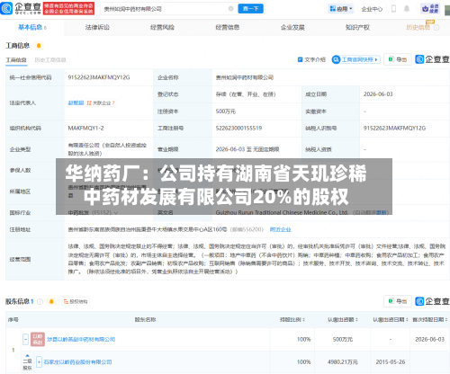Open 股权结构 chart button
Viewport: 450px width, 374px height.
pos(76,301)
